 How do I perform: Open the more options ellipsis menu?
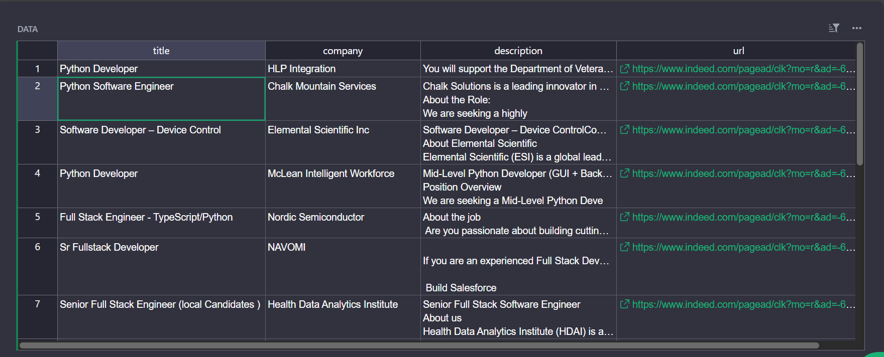click(857, 28)
